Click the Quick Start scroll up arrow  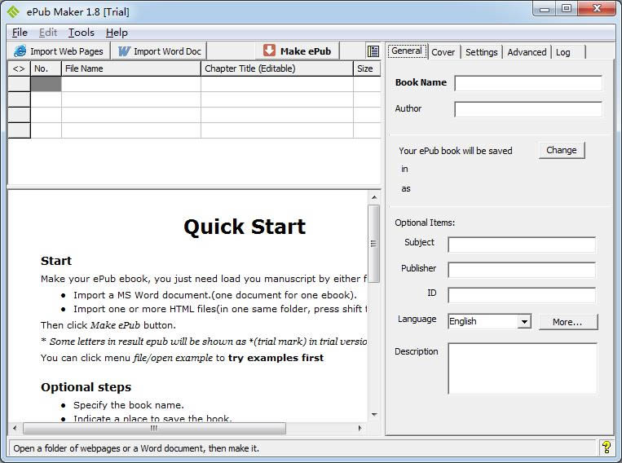(x=374, y=197)
